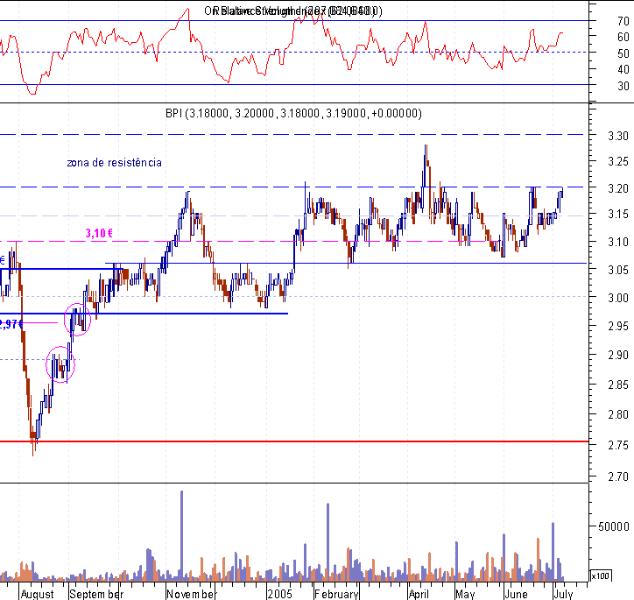Click price axis label 3.15
The height and width of the screenshot is (600, 634).
click(x=618, y=214)
